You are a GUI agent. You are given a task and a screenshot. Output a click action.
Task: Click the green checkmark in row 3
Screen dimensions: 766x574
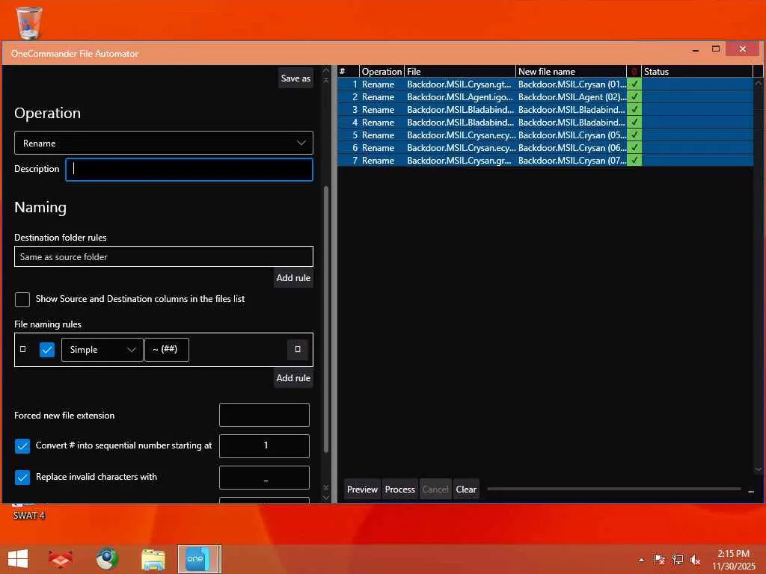click(634, 109)
